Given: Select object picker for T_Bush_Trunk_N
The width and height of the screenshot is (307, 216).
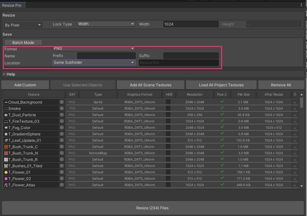Looking at the screenshot, I should tap(62, 153).
